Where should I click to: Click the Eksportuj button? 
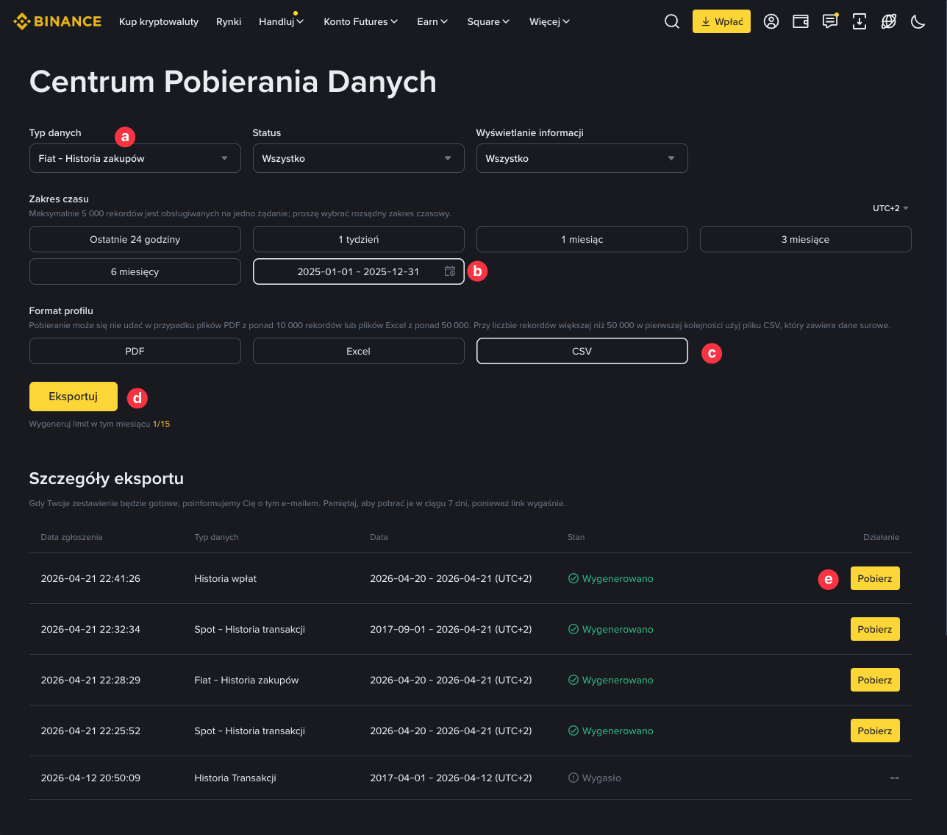73,396
